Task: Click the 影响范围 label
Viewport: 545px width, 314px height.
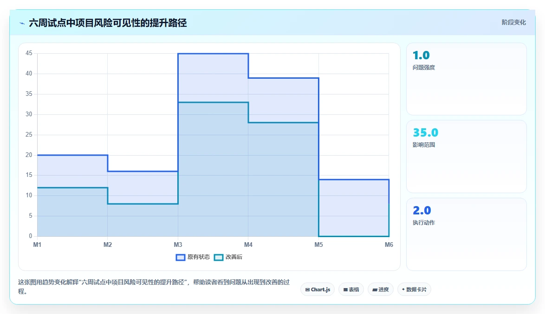Action: coord(424,145)
